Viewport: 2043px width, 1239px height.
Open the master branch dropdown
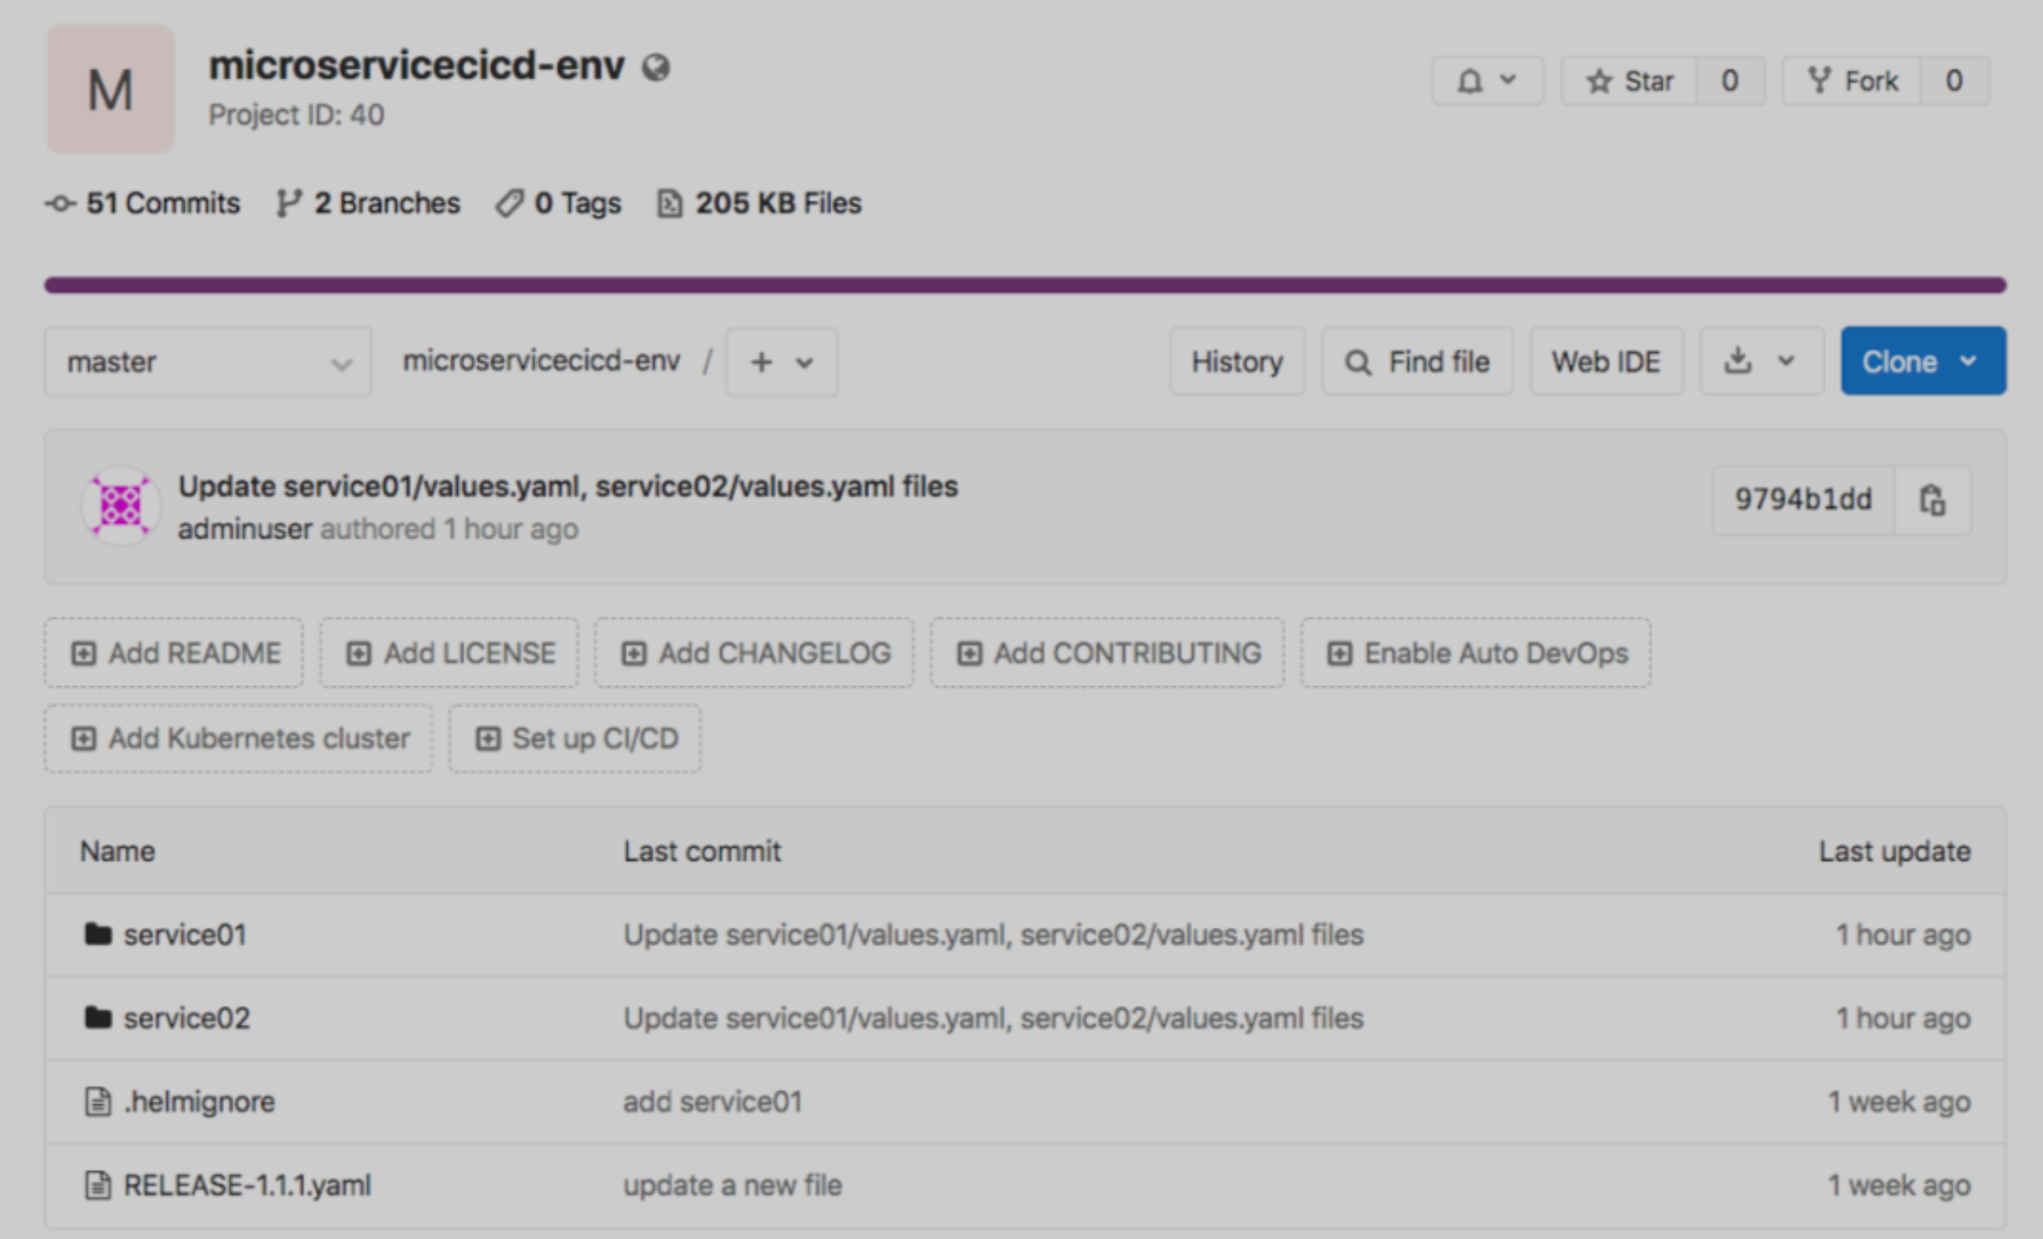tap(207, 362)
